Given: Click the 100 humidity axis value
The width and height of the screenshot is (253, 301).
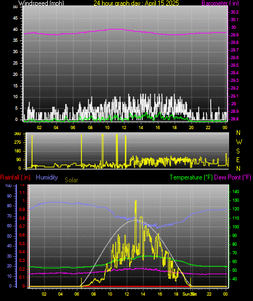Looking at the screenshot, I should [8, 185].
